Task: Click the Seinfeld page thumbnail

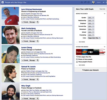Action: tap(85, 52)
